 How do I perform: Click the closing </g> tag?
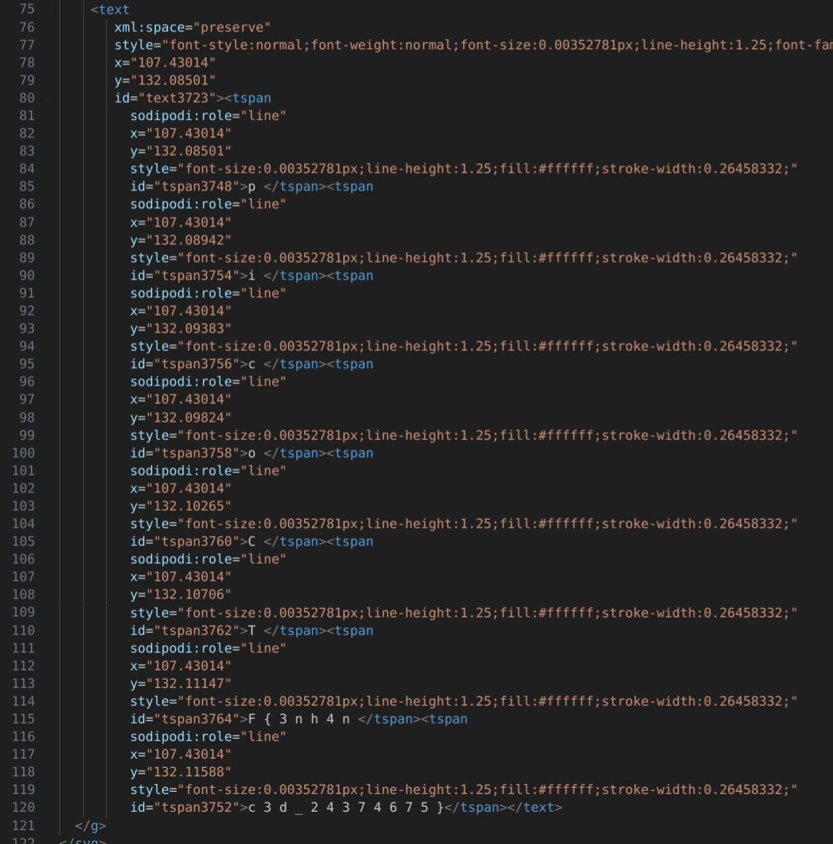tap(91, 826)
